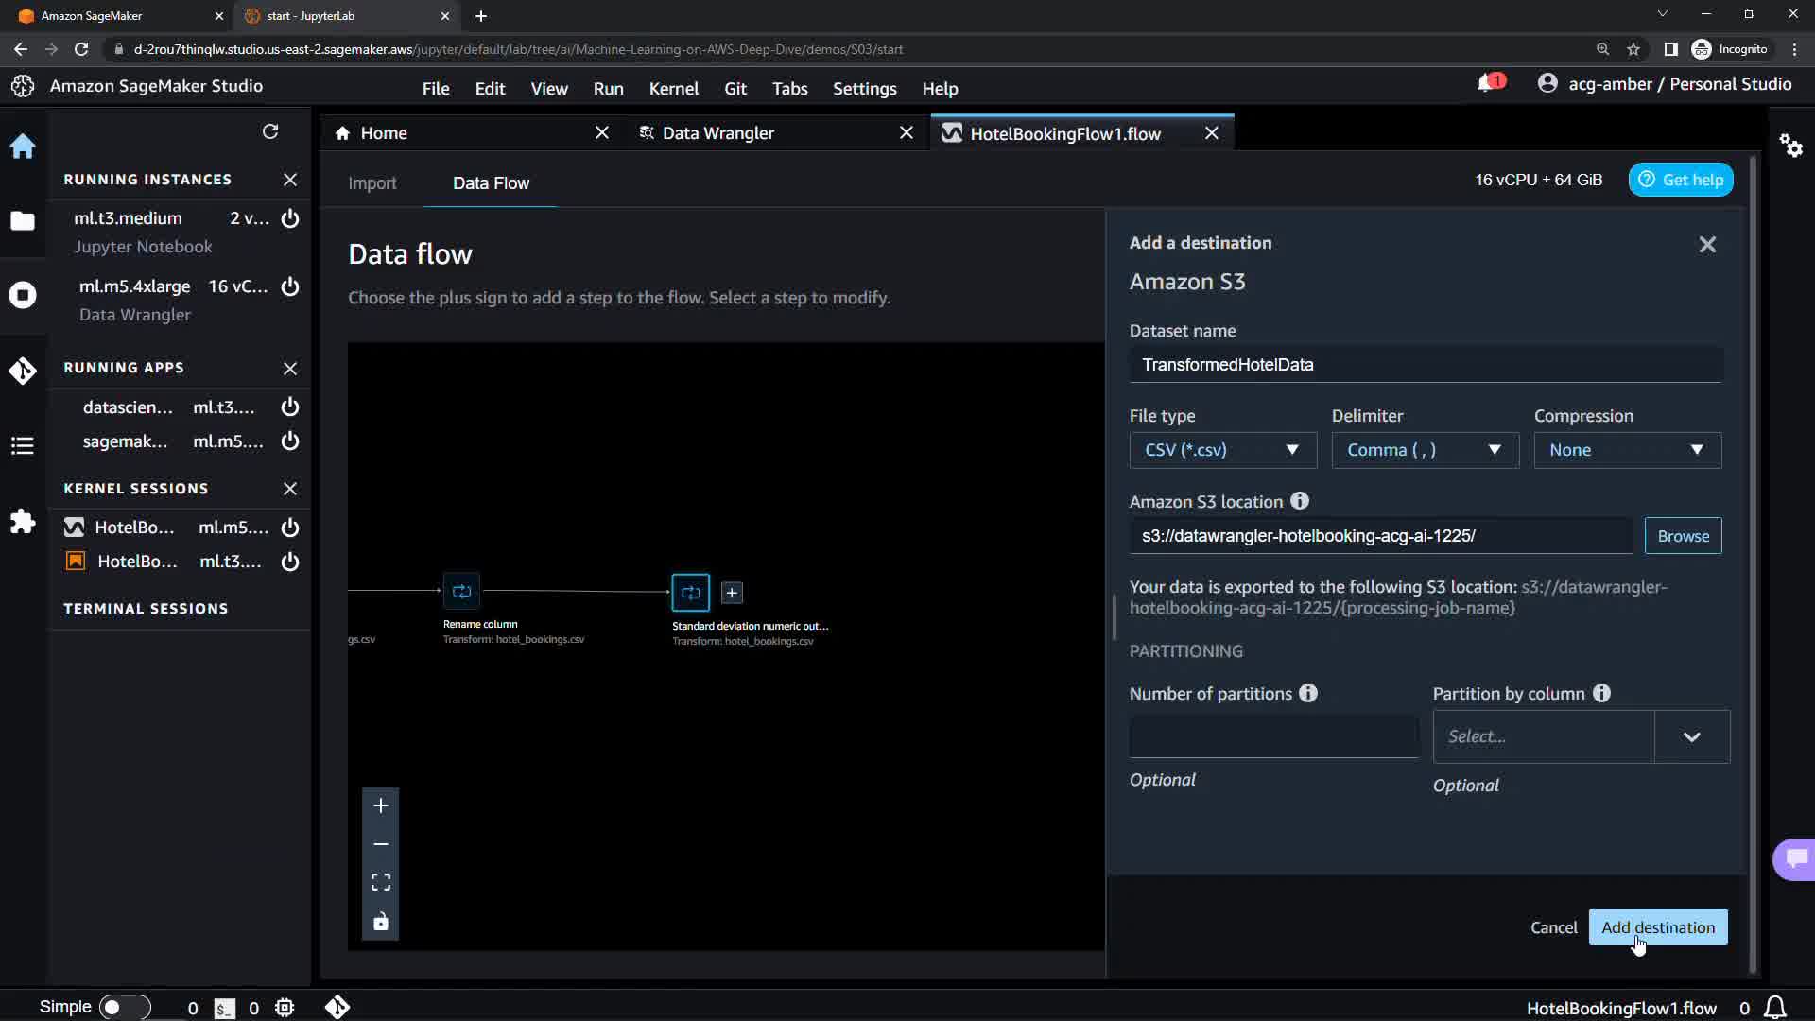
Task: Open the Git sidebar panel
Action: [23, 371]
